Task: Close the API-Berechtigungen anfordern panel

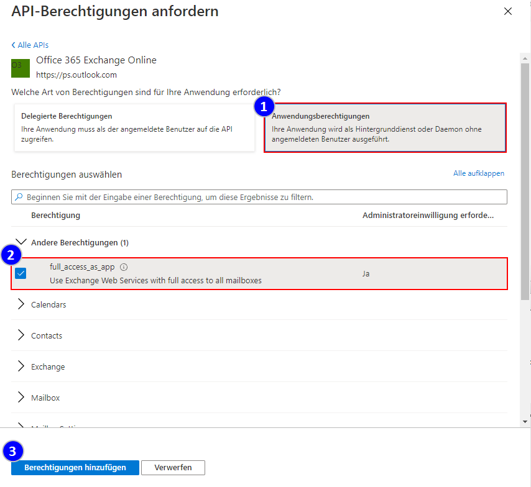Action: coord(507,11)
